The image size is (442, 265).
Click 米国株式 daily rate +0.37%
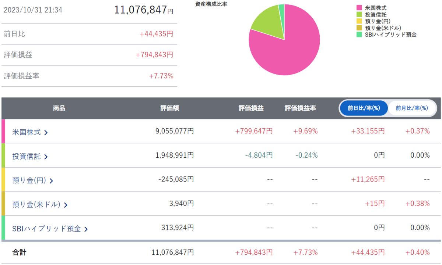417,131
